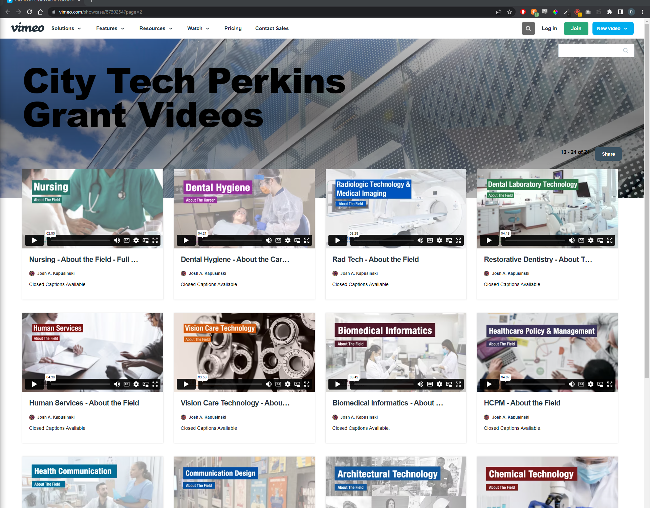Go to Contact Sales page
This screenshot has height=508, width=650.
[272, 28]
